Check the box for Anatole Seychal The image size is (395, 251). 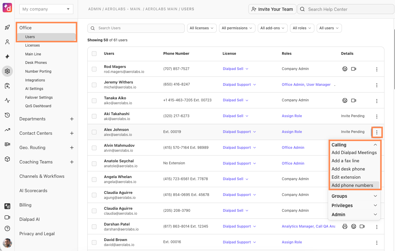click(x=94, y=163)
